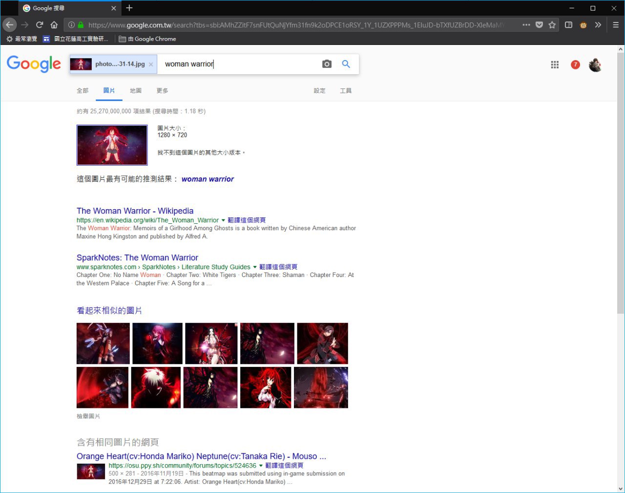This screenshot has height=493, width=625.
Task: Open The Woman Warrior Wikipedia link
Action: point(135,211)
